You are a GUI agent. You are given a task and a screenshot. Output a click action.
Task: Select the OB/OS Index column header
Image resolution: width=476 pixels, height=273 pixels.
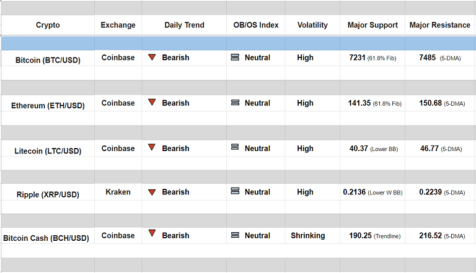tap(256, 25)
